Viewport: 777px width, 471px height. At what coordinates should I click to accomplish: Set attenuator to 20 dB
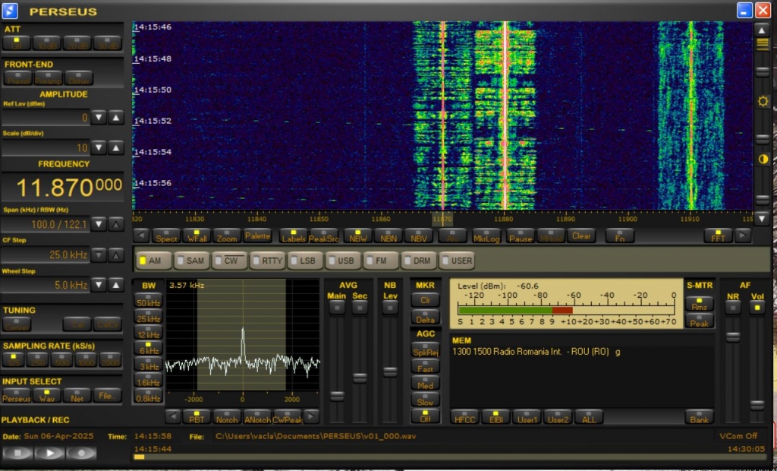point(77,43)
